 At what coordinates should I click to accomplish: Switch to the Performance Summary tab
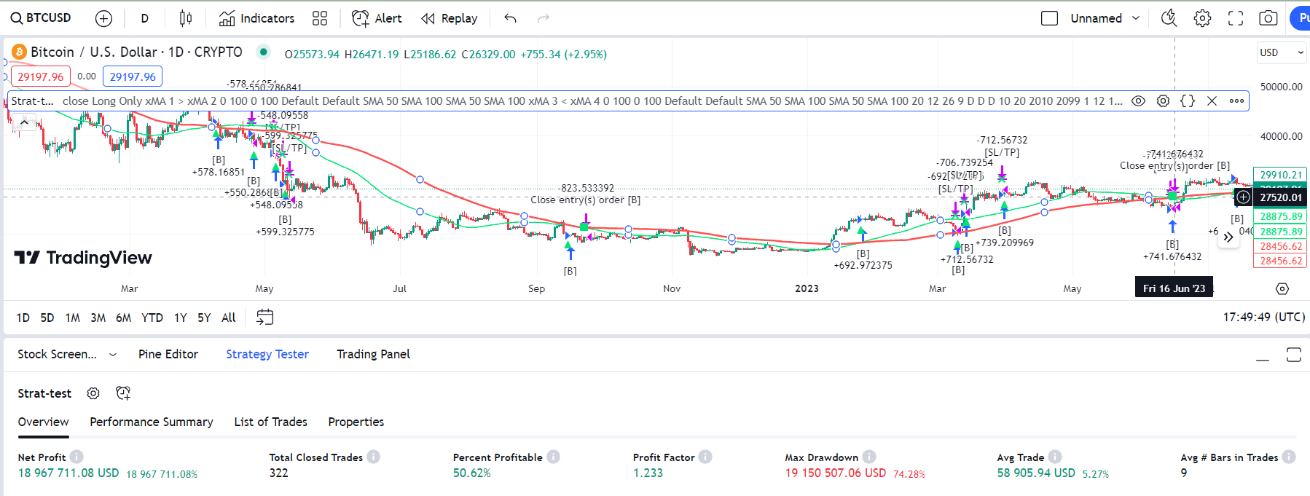(x=151, y=422)
